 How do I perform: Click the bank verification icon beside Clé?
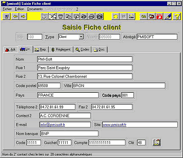157,142
